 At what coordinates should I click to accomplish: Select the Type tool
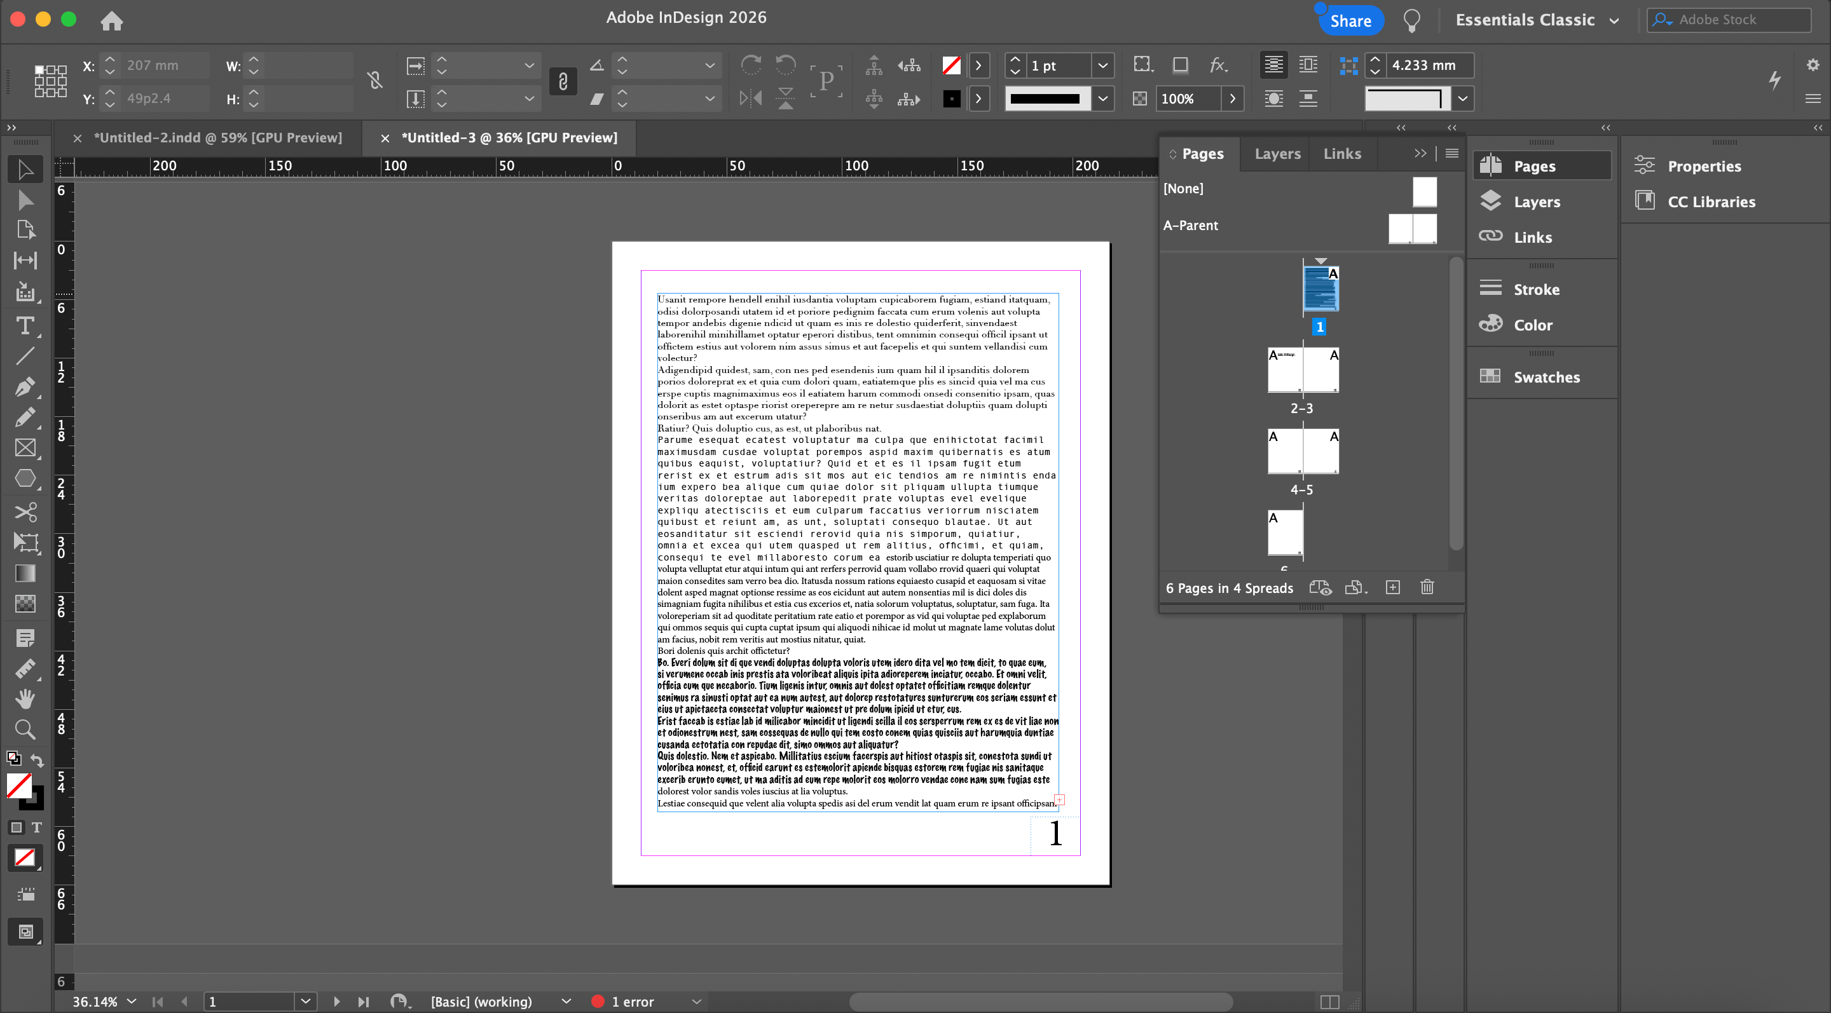25,326
